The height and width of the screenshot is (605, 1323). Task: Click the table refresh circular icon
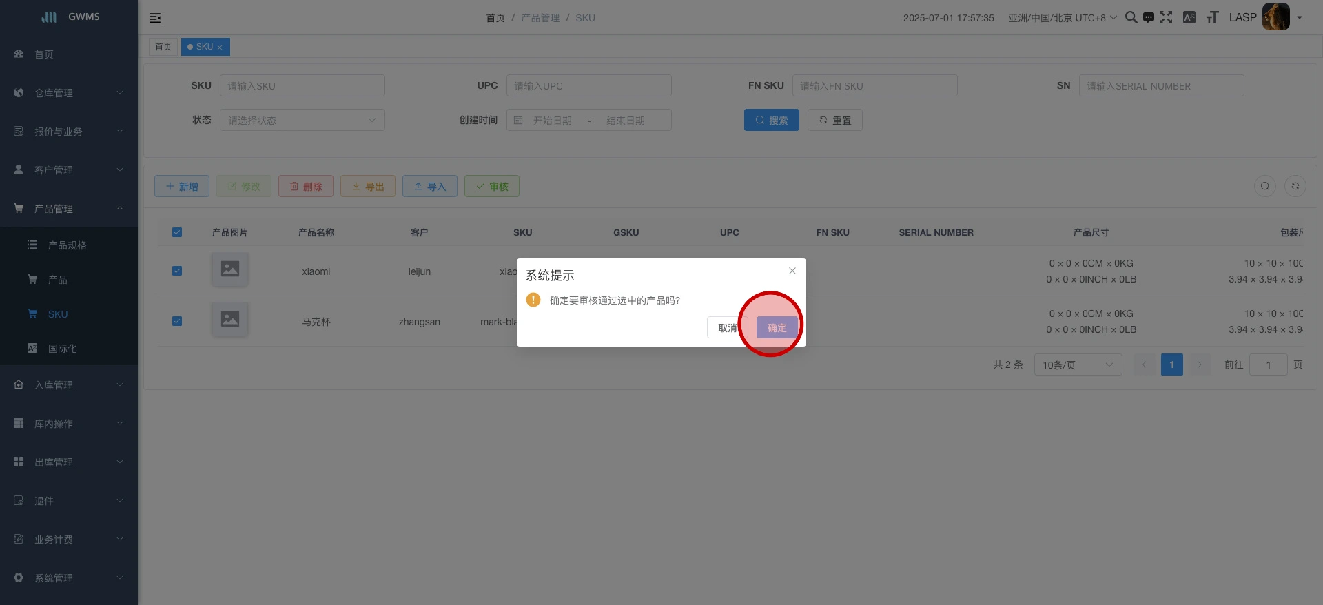pyautogui.click(x=1295, y=186)
